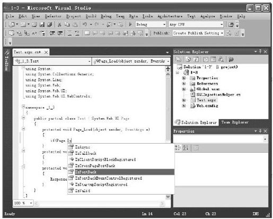Open the Any CPU platform dropdown
Screen dimensions: 273x219
196,24
